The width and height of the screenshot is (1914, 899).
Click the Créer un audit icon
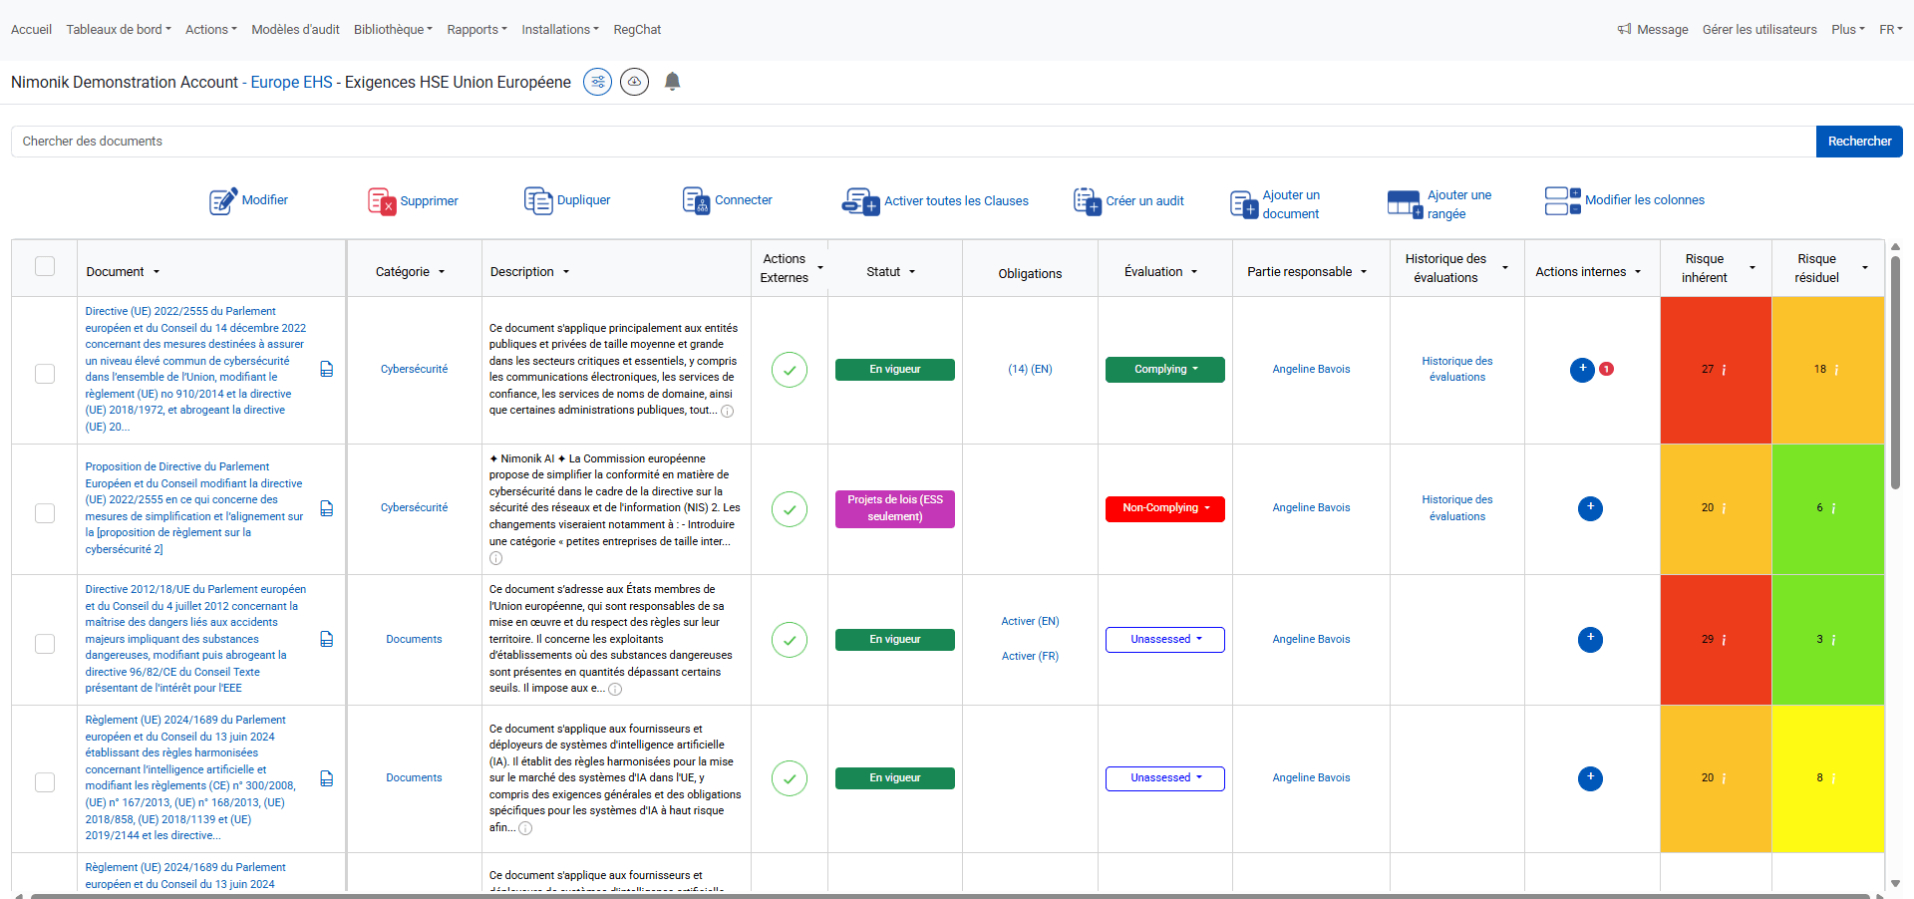(1087, 201)
